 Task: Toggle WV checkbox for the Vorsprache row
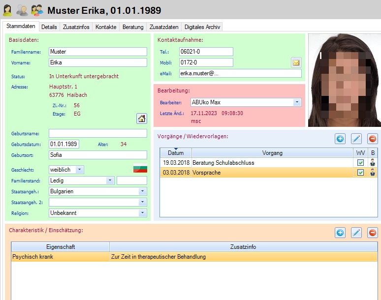pyautogui.click(x=361, y=172)
